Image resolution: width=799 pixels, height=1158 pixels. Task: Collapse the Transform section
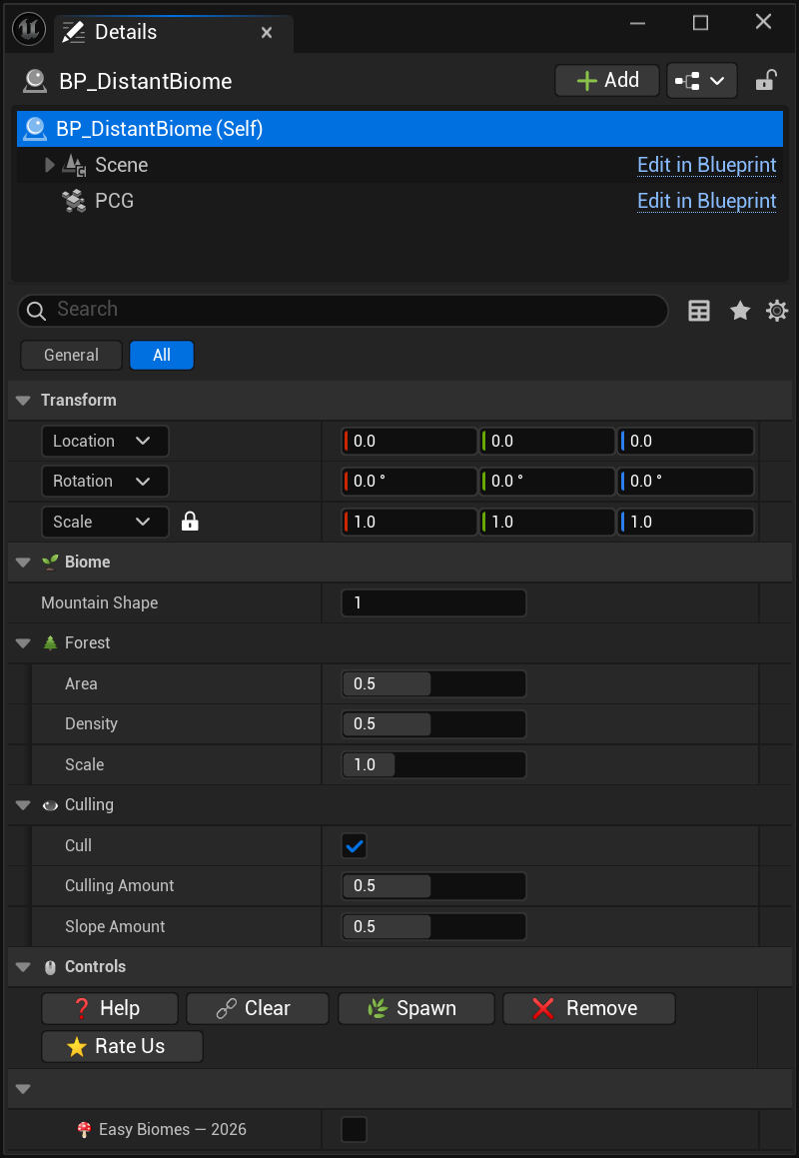click(x=23, y=401)
